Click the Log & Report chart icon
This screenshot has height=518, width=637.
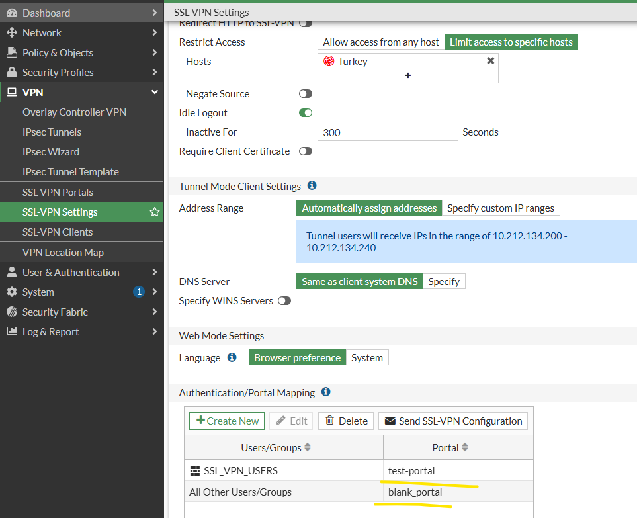coord(12,331)
